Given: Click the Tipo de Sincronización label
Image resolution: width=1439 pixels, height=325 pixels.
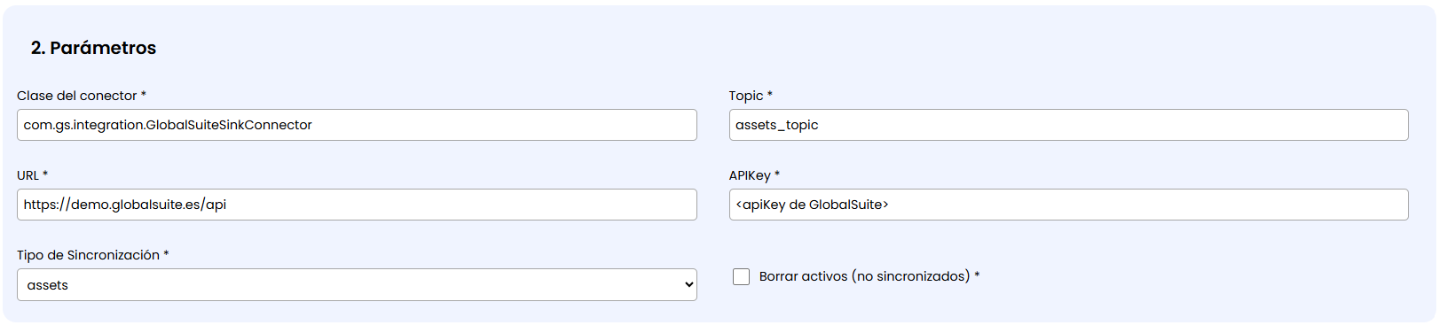Looking at the screenshot, I should tap(88, 255).
